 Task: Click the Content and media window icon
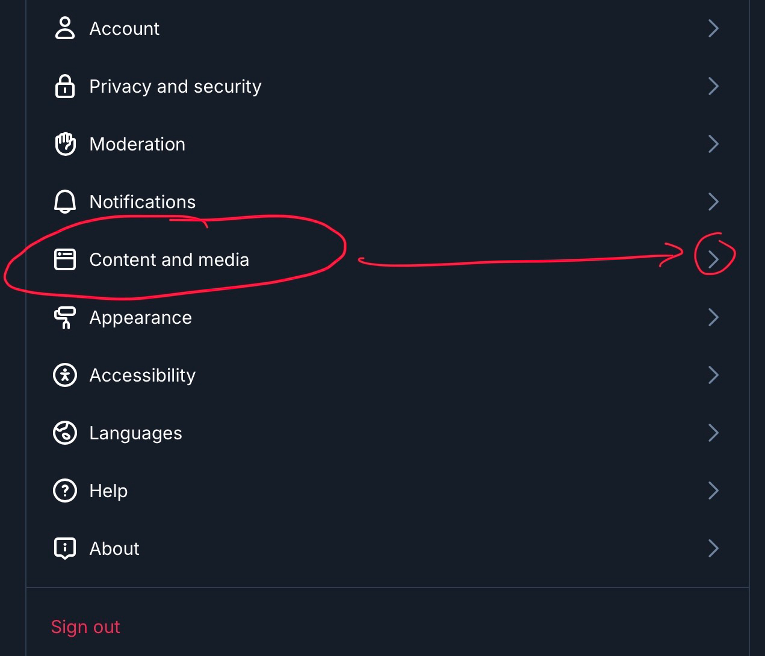click(x=65, y=259)
